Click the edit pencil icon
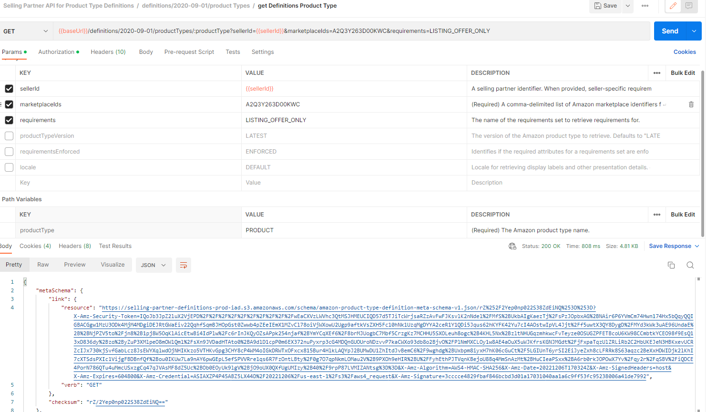This screenshot has width=707, height=412. tap(673, 6)
